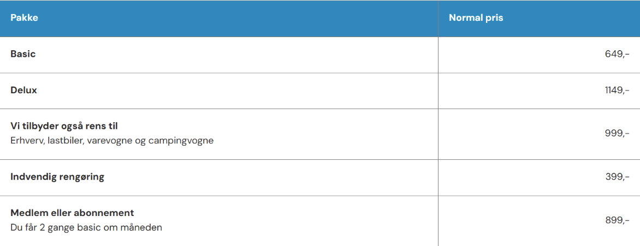Click the Normal pris column header
The width and height of the screenshot is (640, 246).
pos(476,18)
